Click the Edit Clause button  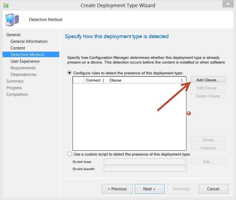coord(208,88)
